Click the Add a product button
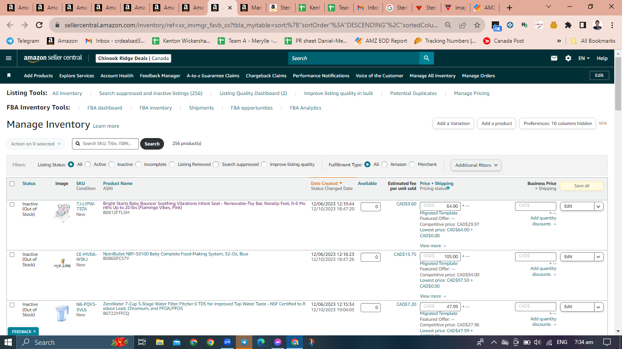 click(497, 123)
